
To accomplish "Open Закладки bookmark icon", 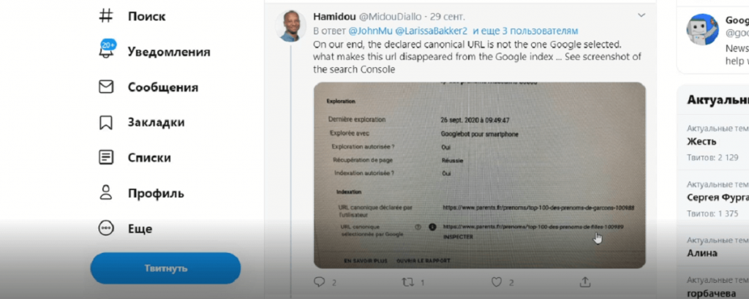I will tap(105, 122).
